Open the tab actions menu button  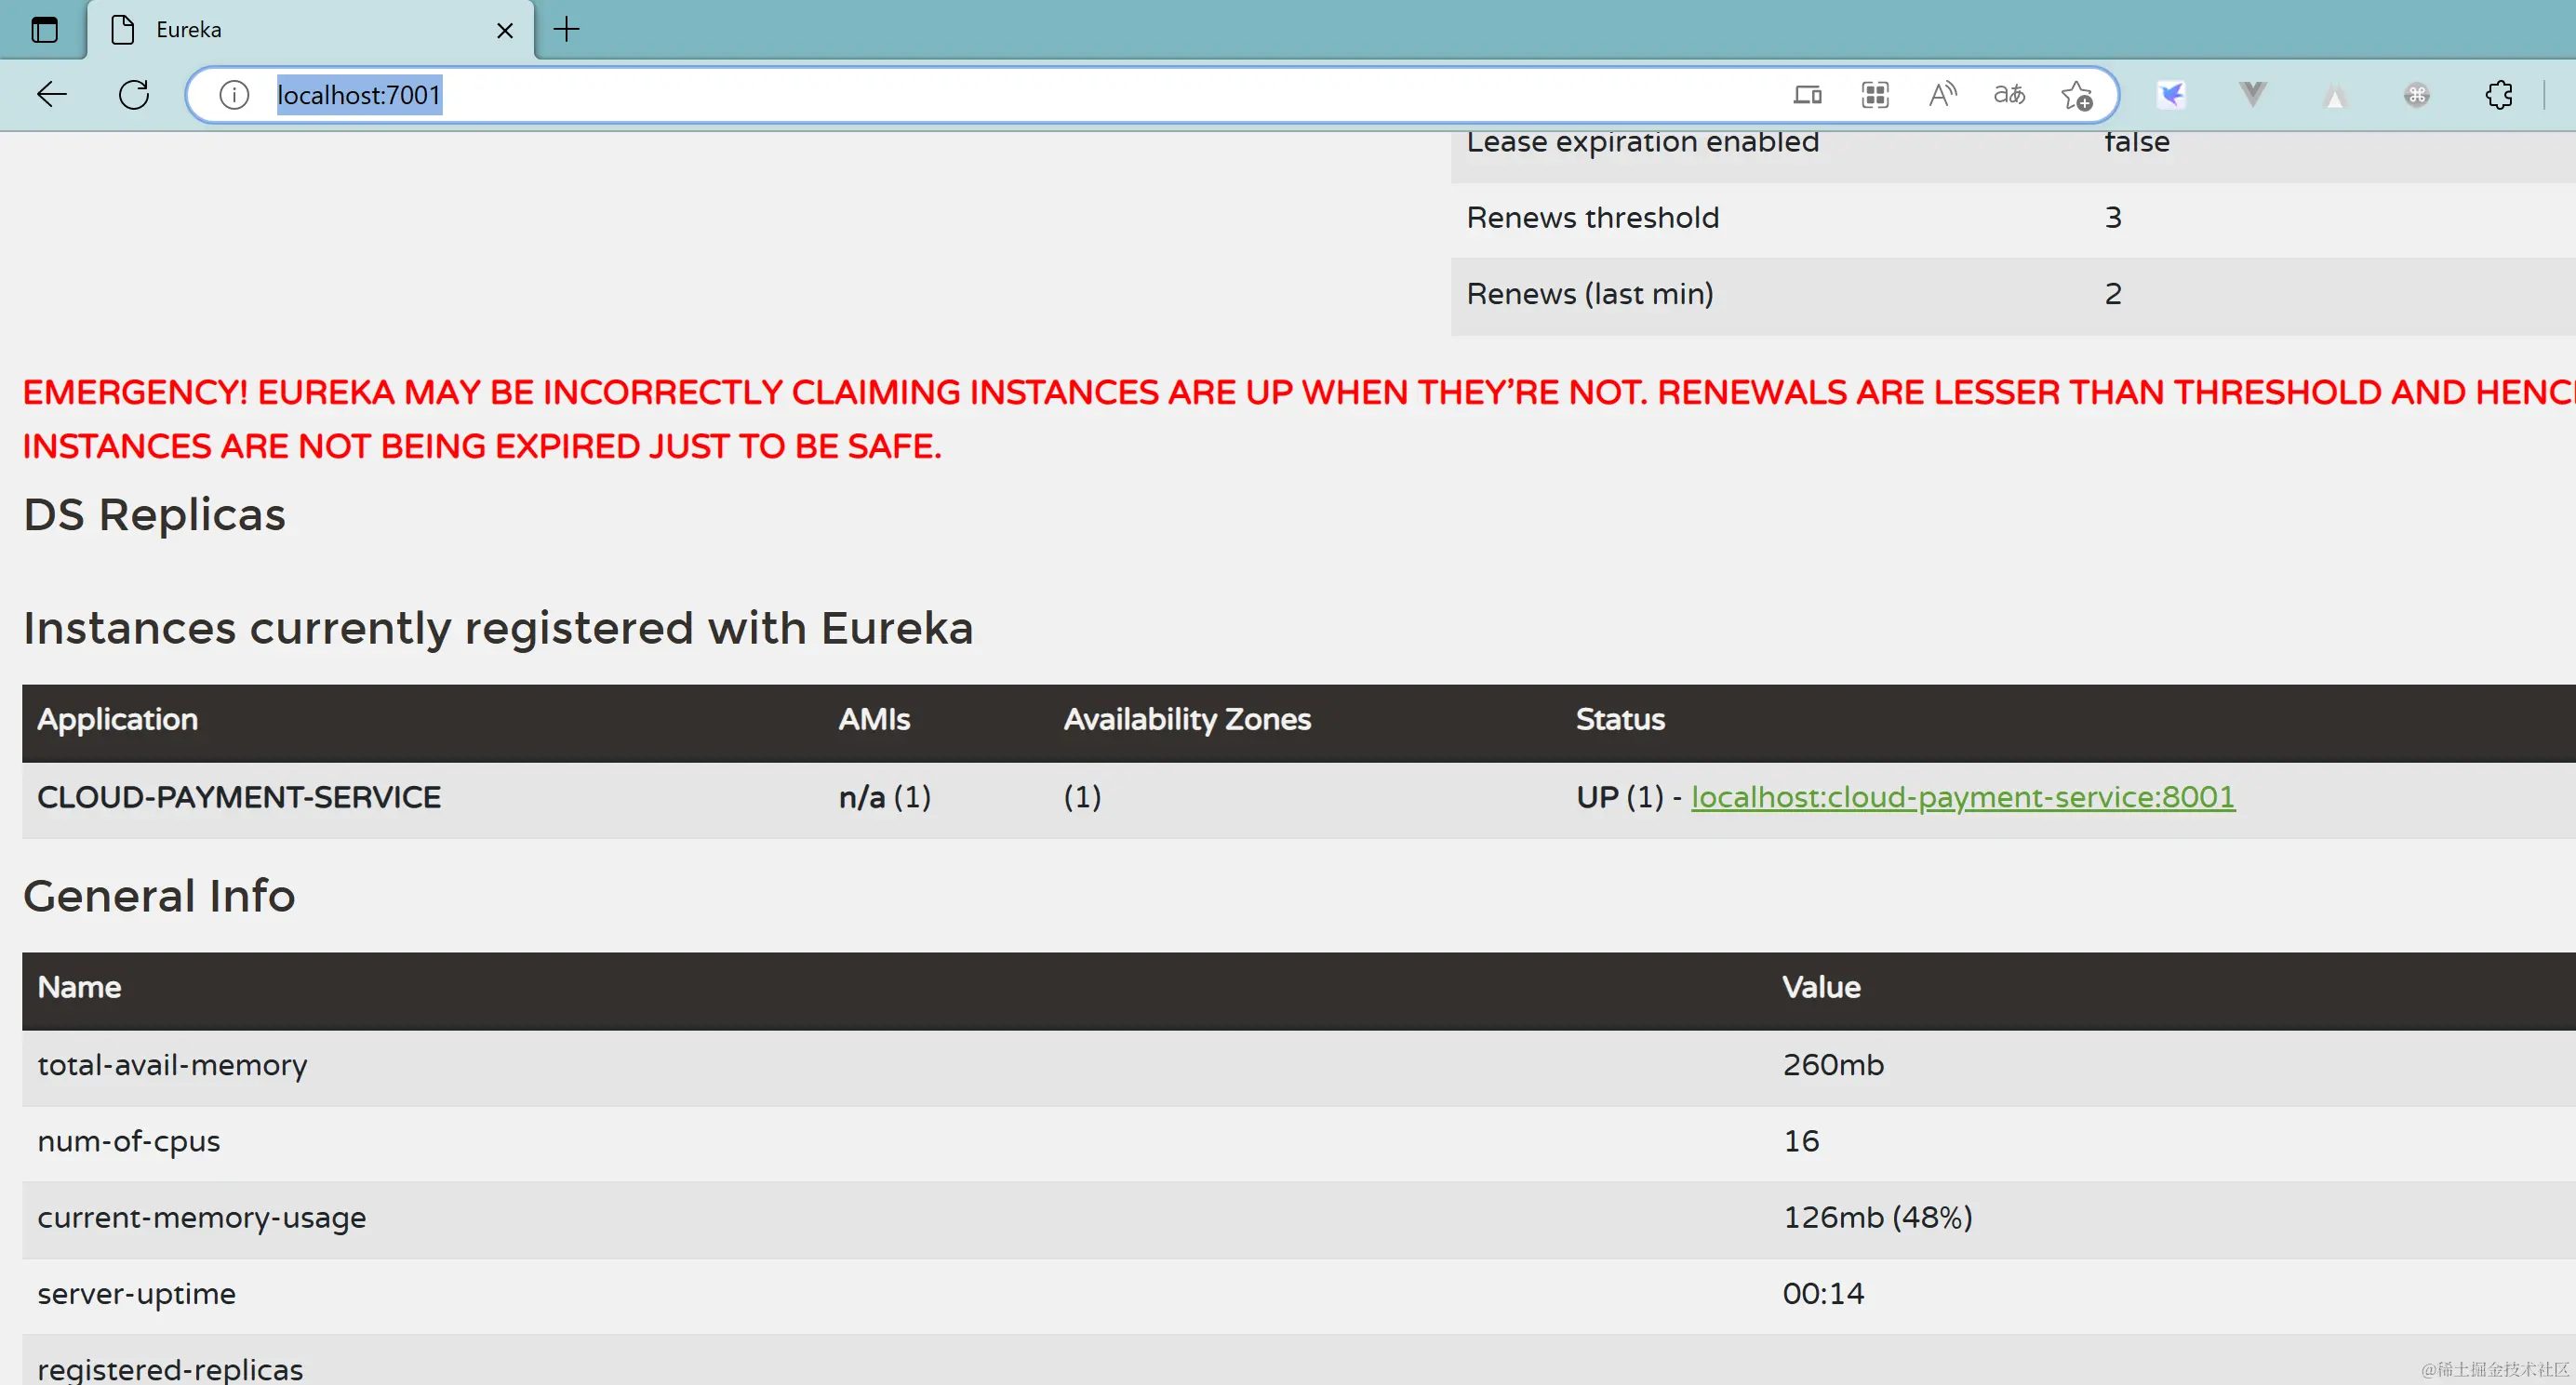click(x=44, y=30)
